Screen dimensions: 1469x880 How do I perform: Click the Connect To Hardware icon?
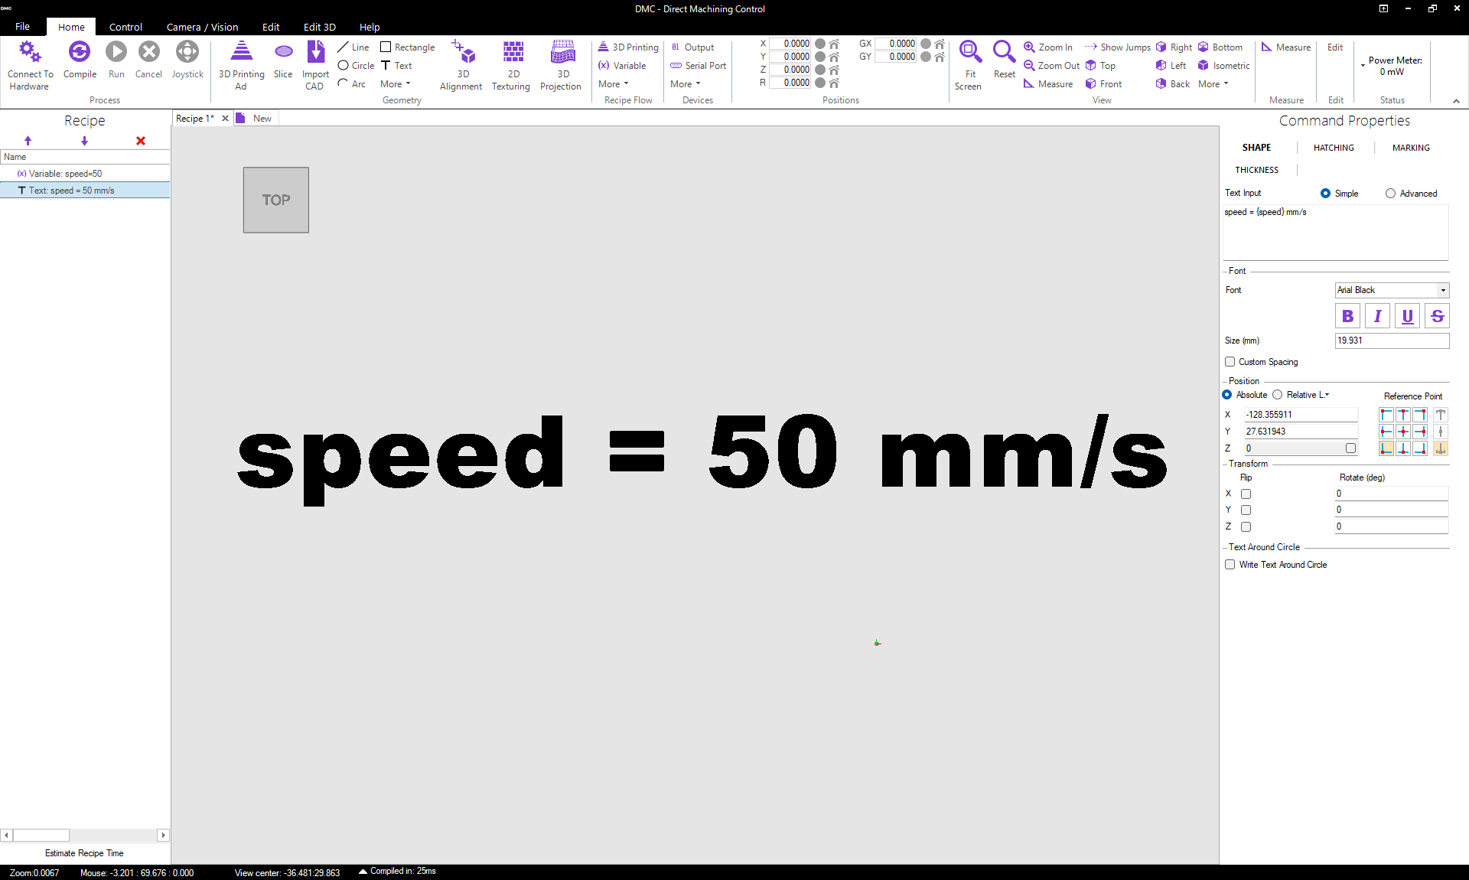pos(30,53)
